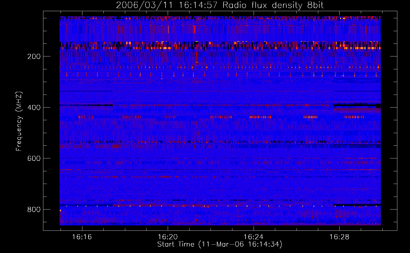Click the 16:24 time tick label
Image resolution: width=410 pixels, height=253 pixels.
tap(253, 237)
